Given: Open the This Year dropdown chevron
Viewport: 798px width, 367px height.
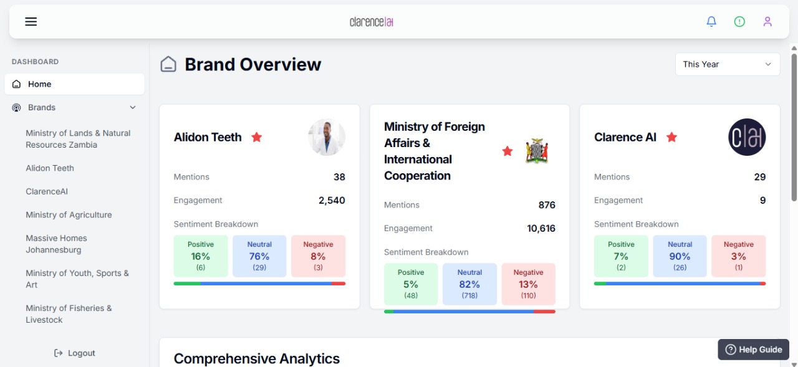Looking at the screenshot, I should [769, 64].
